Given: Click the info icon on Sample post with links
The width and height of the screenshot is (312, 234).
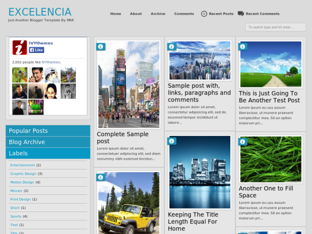Looking at the screenshot, I should point(172,47).
